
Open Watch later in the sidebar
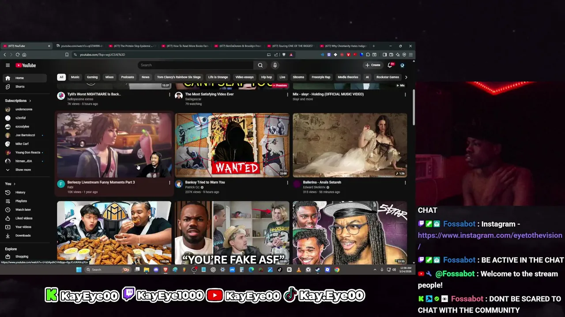point(24,210)
